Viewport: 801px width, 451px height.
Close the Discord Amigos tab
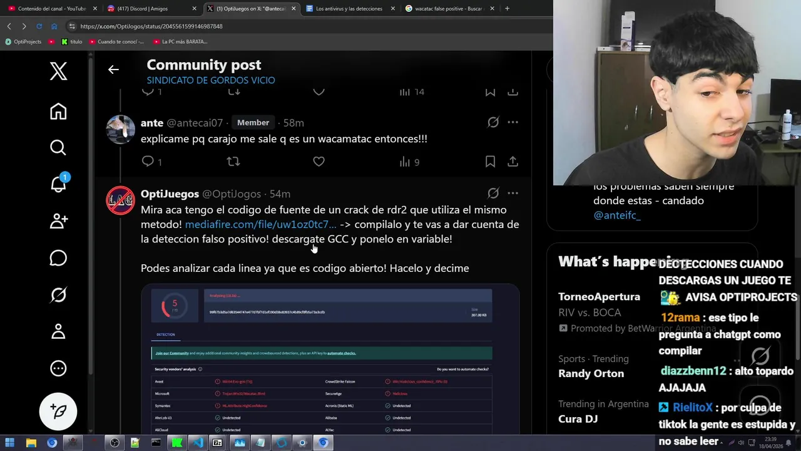point(194,9)
